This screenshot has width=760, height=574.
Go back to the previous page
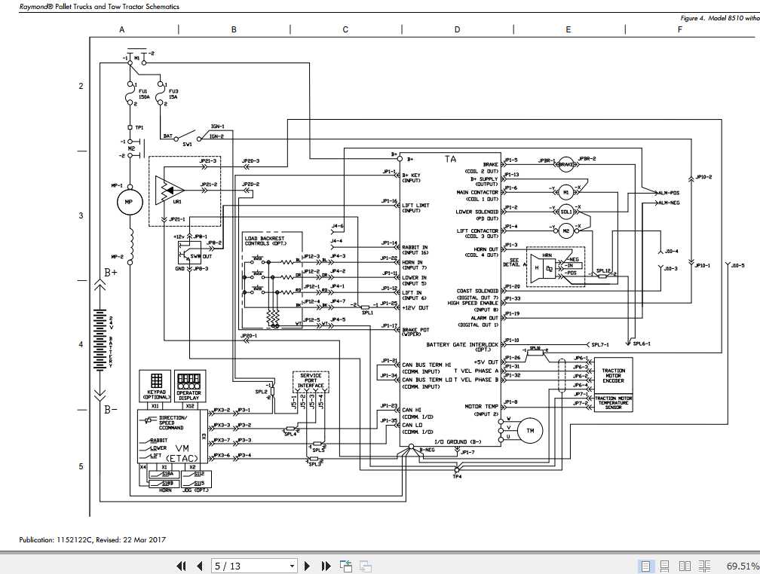tap(198, 565)
